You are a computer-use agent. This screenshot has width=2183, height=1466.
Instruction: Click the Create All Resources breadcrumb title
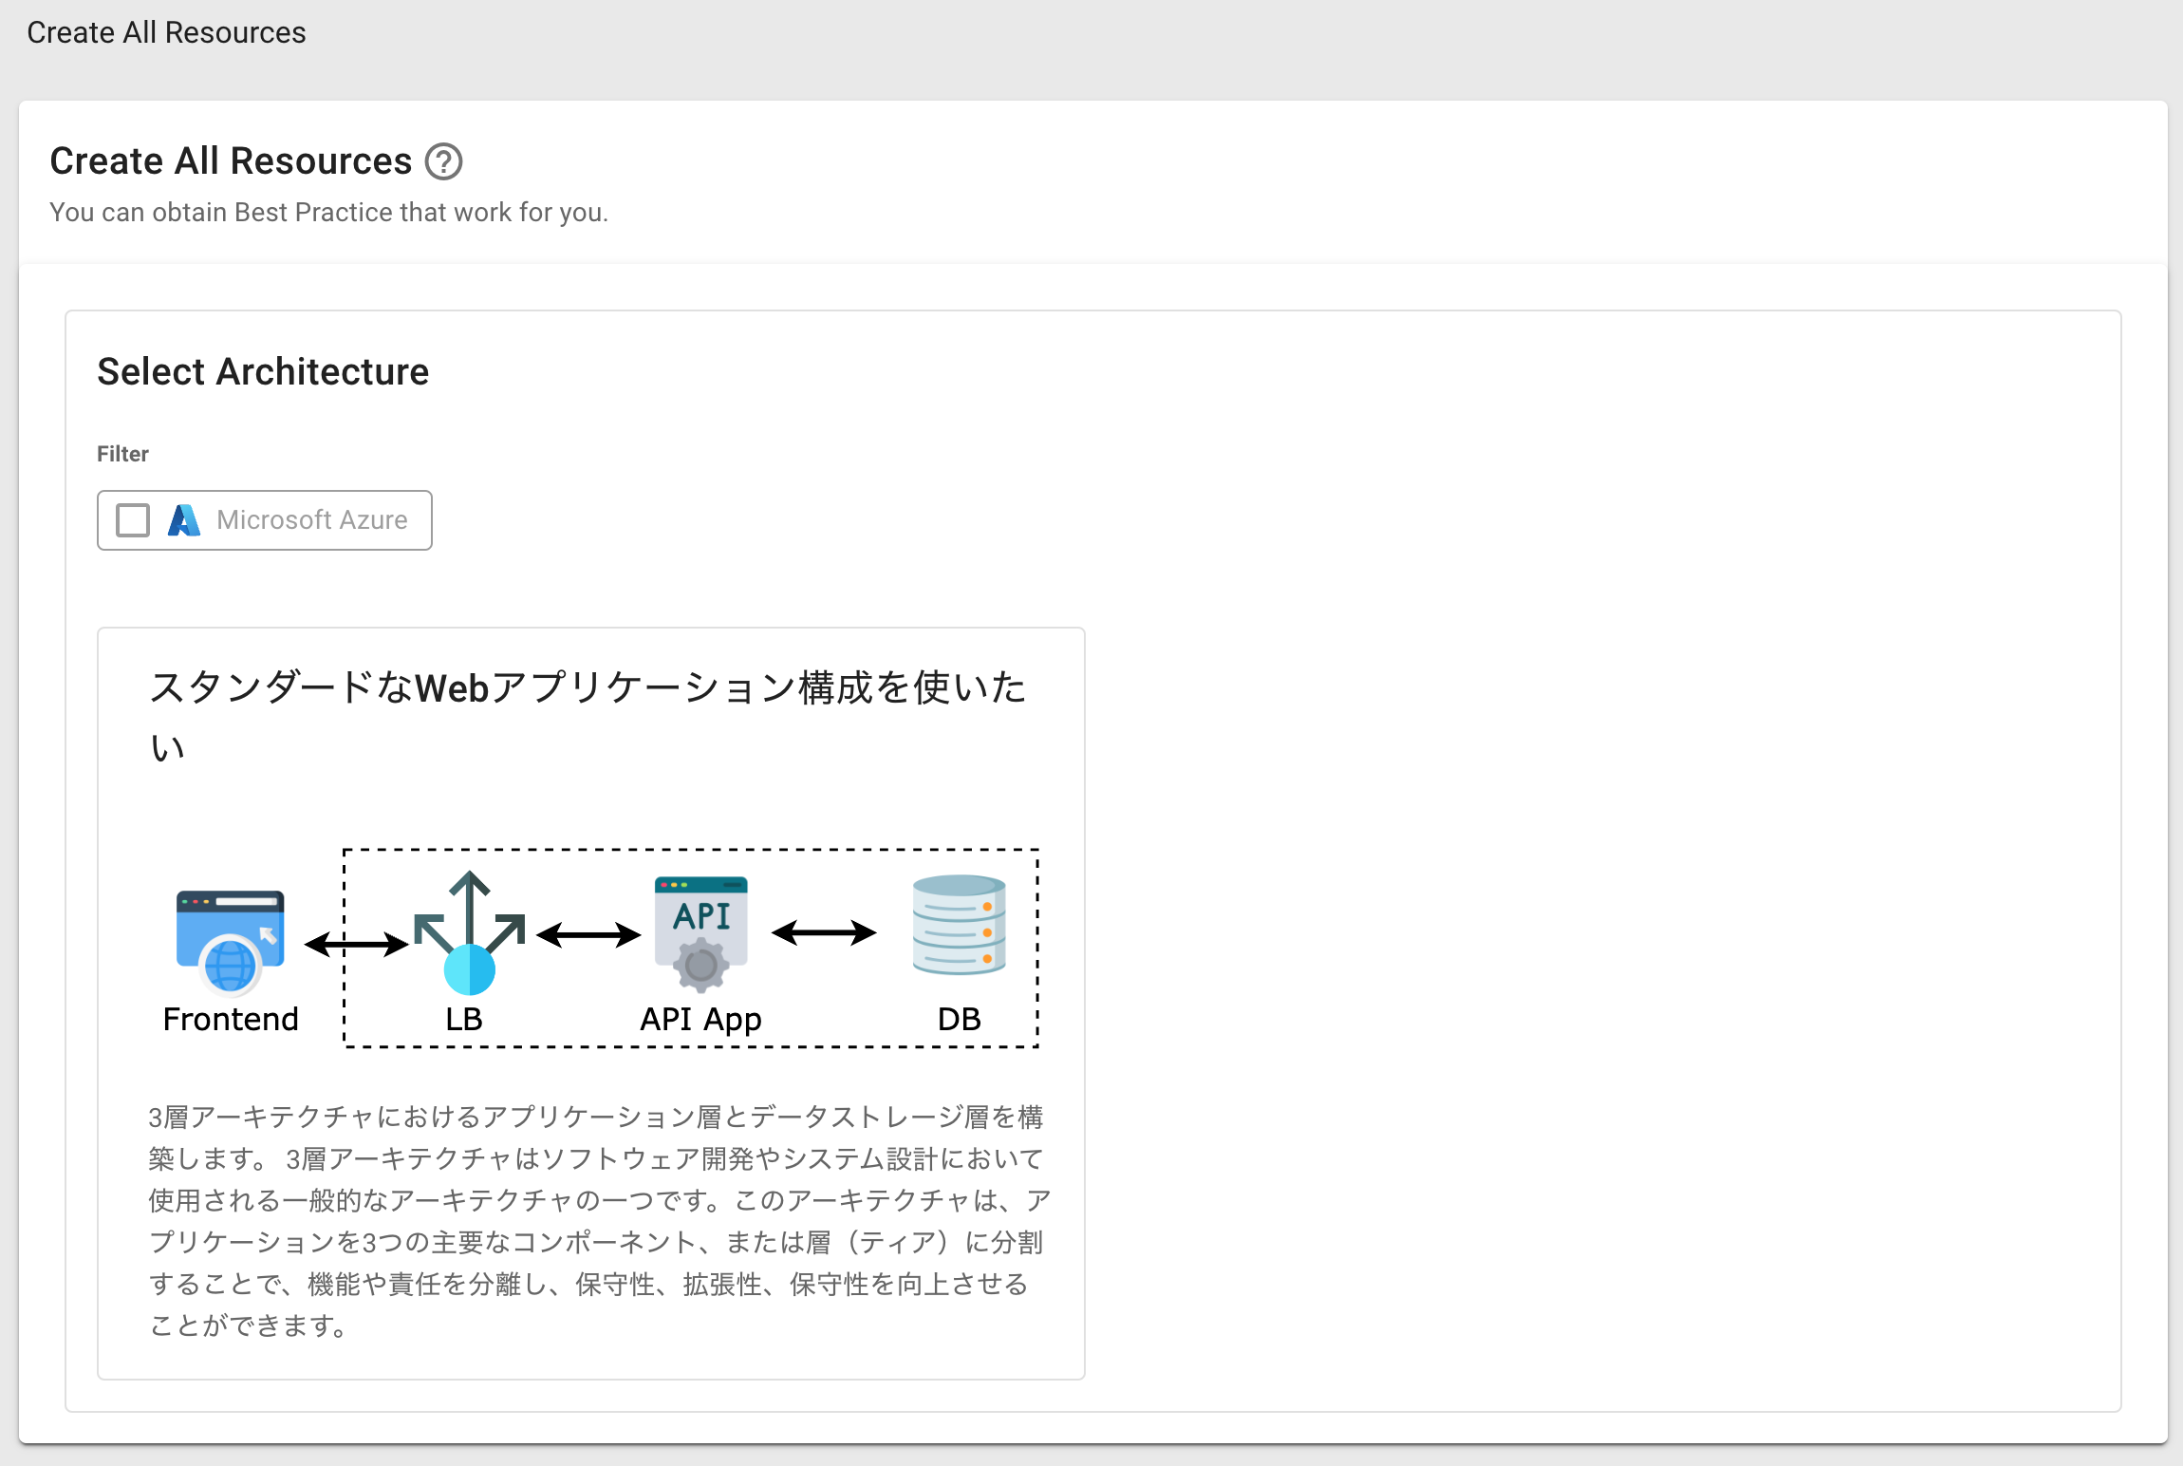pos(166,32)
